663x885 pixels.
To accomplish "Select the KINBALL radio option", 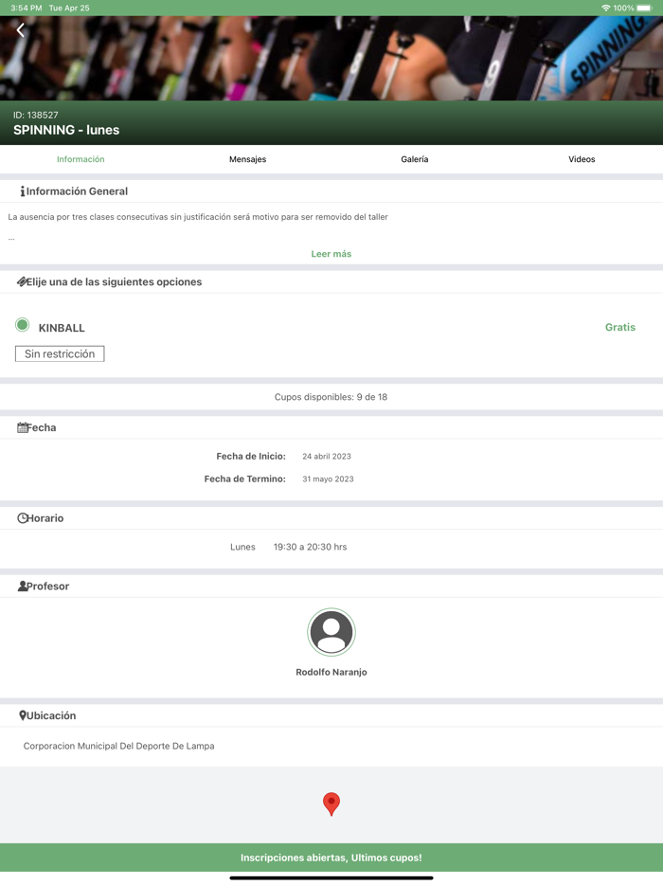I will point(22,325).
